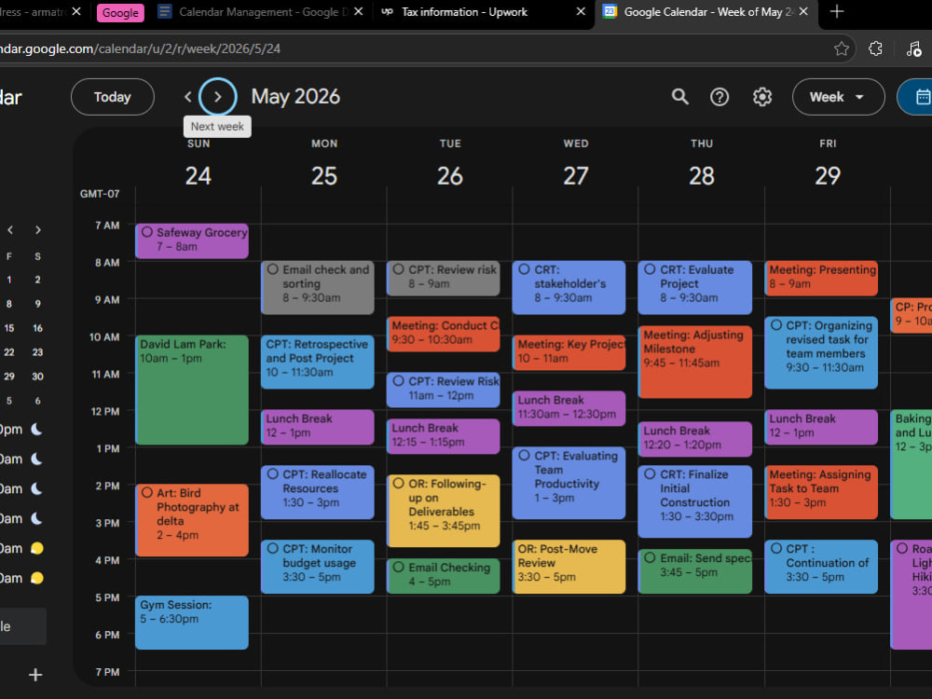Open the Support help icon
The width and height of the screenshot is (932, 699).
tap(720, 96)
